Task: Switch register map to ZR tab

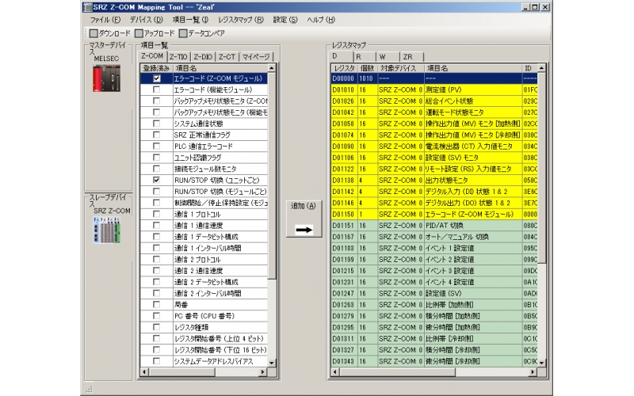Action: point(411,57)
